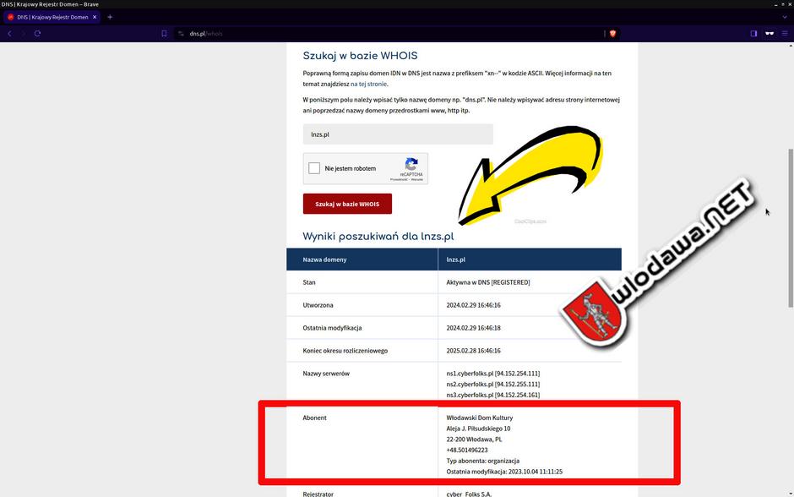Open a new tab with the plus button
This screenshot has width=794, height=497.
coord(109,16)
